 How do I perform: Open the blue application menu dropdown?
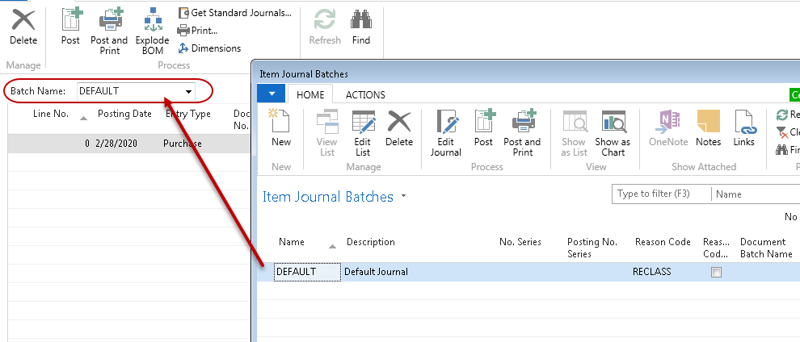[x=271, y=94]
